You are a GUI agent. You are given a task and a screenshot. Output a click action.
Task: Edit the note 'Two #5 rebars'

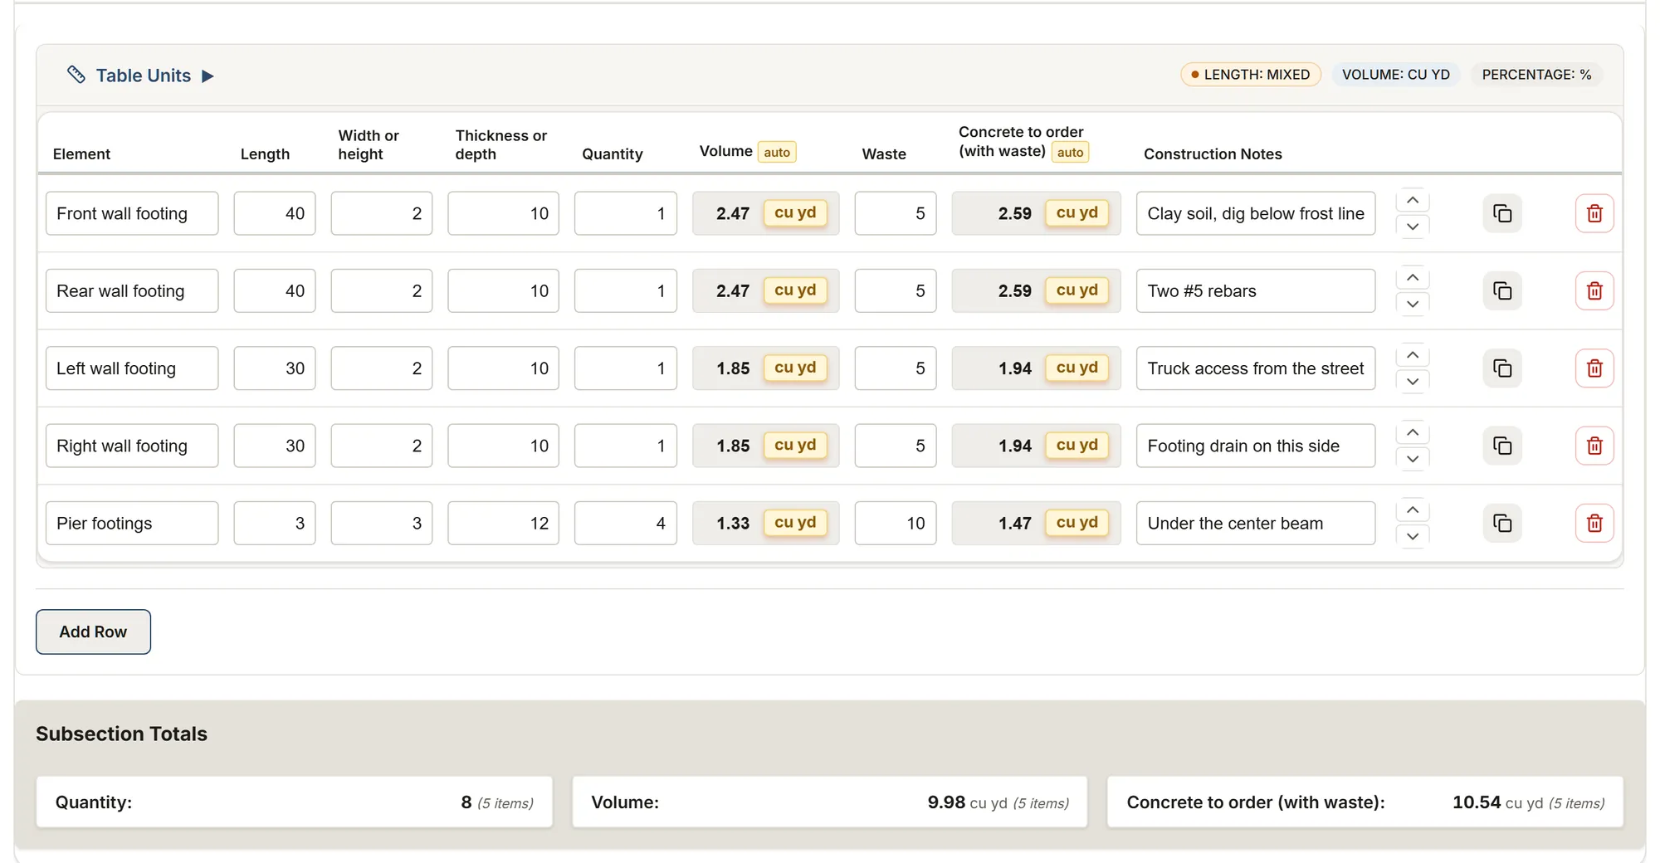pyautogui.click(x=1256, y=290)
